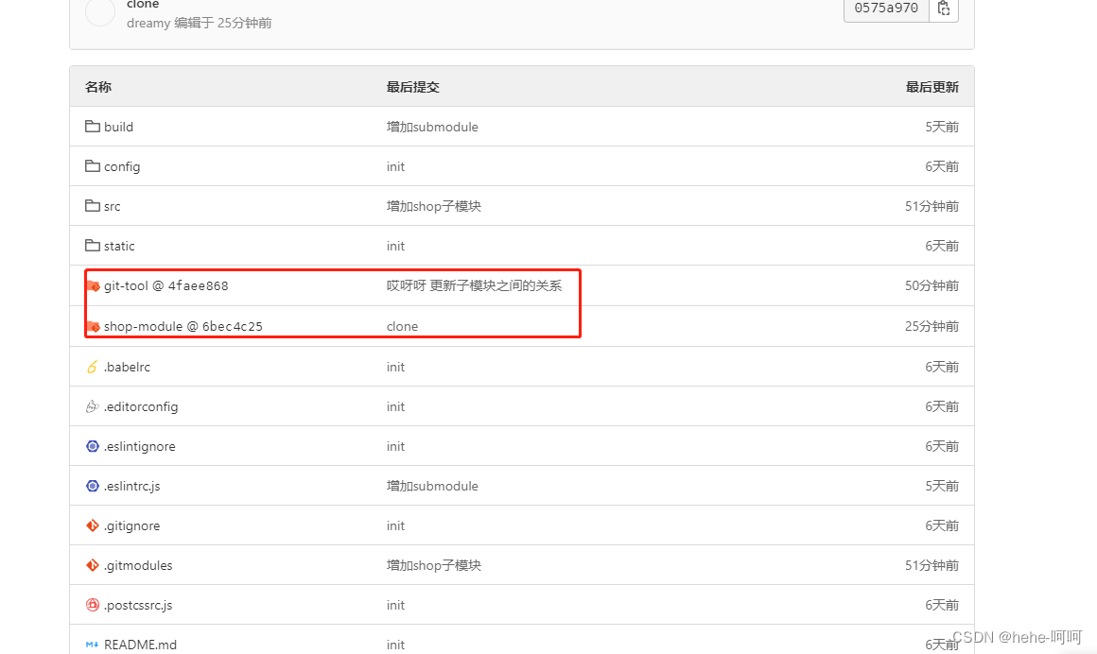
Task: Click the ESLint icon beside .eslintignore
Action: 93,446
